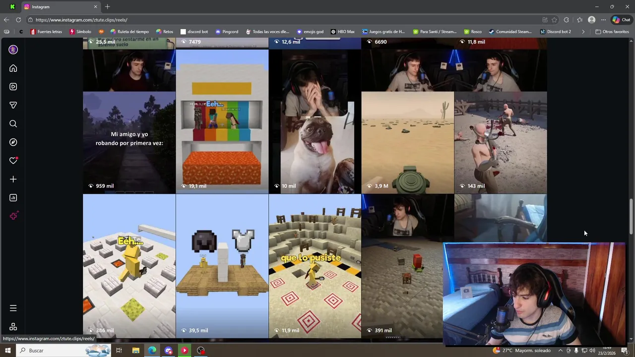The height and width of the screenshot is (357, 635).
Task: Open armor stand reel 39,5 mil
Action: (222, 266)
